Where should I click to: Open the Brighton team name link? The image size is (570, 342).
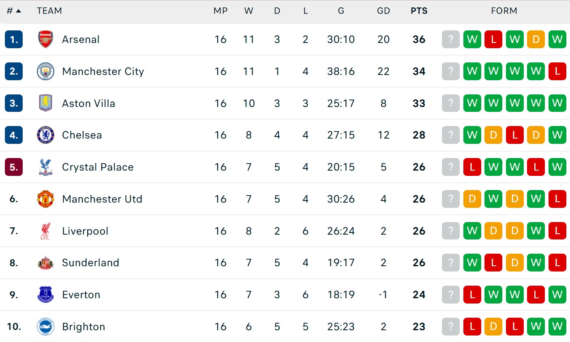click(84, 327)
